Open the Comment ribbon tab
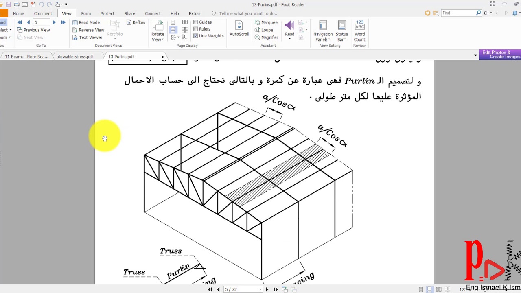This screenshot has width=521, height=293. pyautogui.click(x=43, y=13)
